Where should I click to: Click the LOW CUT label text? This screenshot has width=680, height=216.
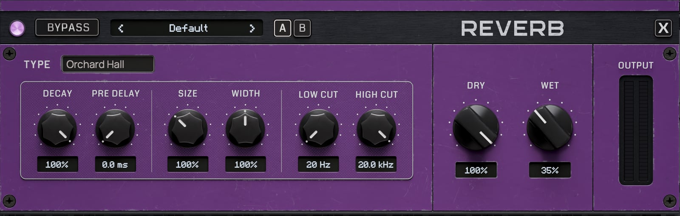click(x=318, y=95)
